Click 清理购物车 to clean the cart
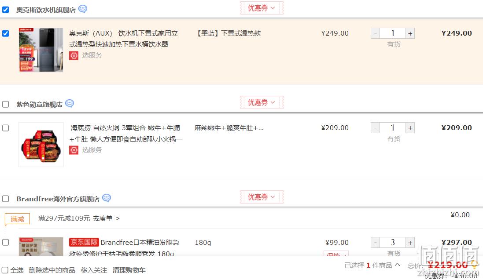Image resolution: width=483 pixels, height=280 pixels. click(129, 270)
